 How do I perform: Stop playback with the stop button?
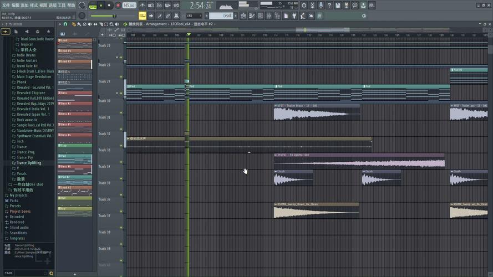click(x=109, y=6)
